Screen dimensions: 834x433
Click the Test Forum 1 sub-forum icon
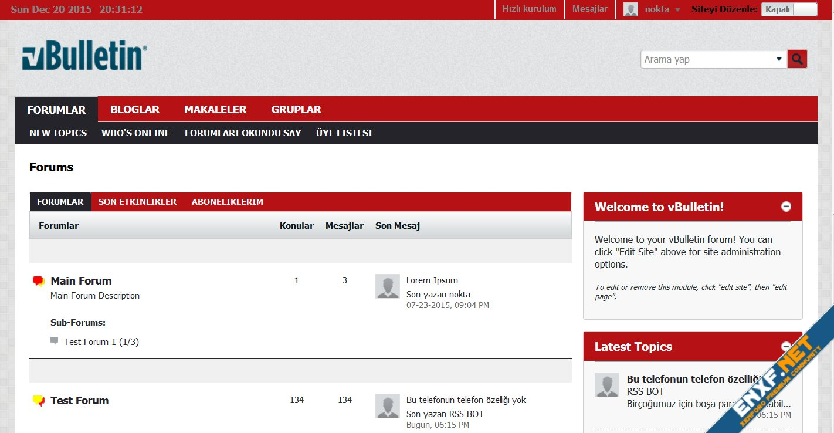click(x=55, y=341)
